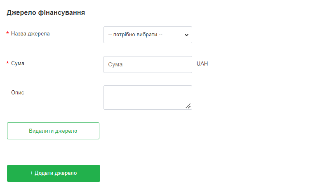Click the horizontal divider above Додати джерело
322x188 pixels.
(x=164, y=152)
